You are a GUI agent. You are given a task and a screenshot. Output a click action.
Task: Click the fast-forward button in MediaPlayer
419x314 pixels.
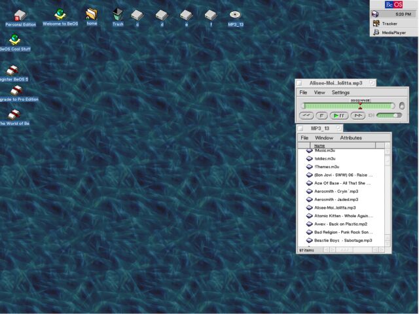coord(358,115)
